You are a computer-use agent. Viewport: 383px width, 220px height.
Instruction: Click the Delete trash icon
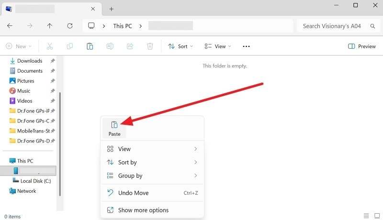(x=150, y=46)
